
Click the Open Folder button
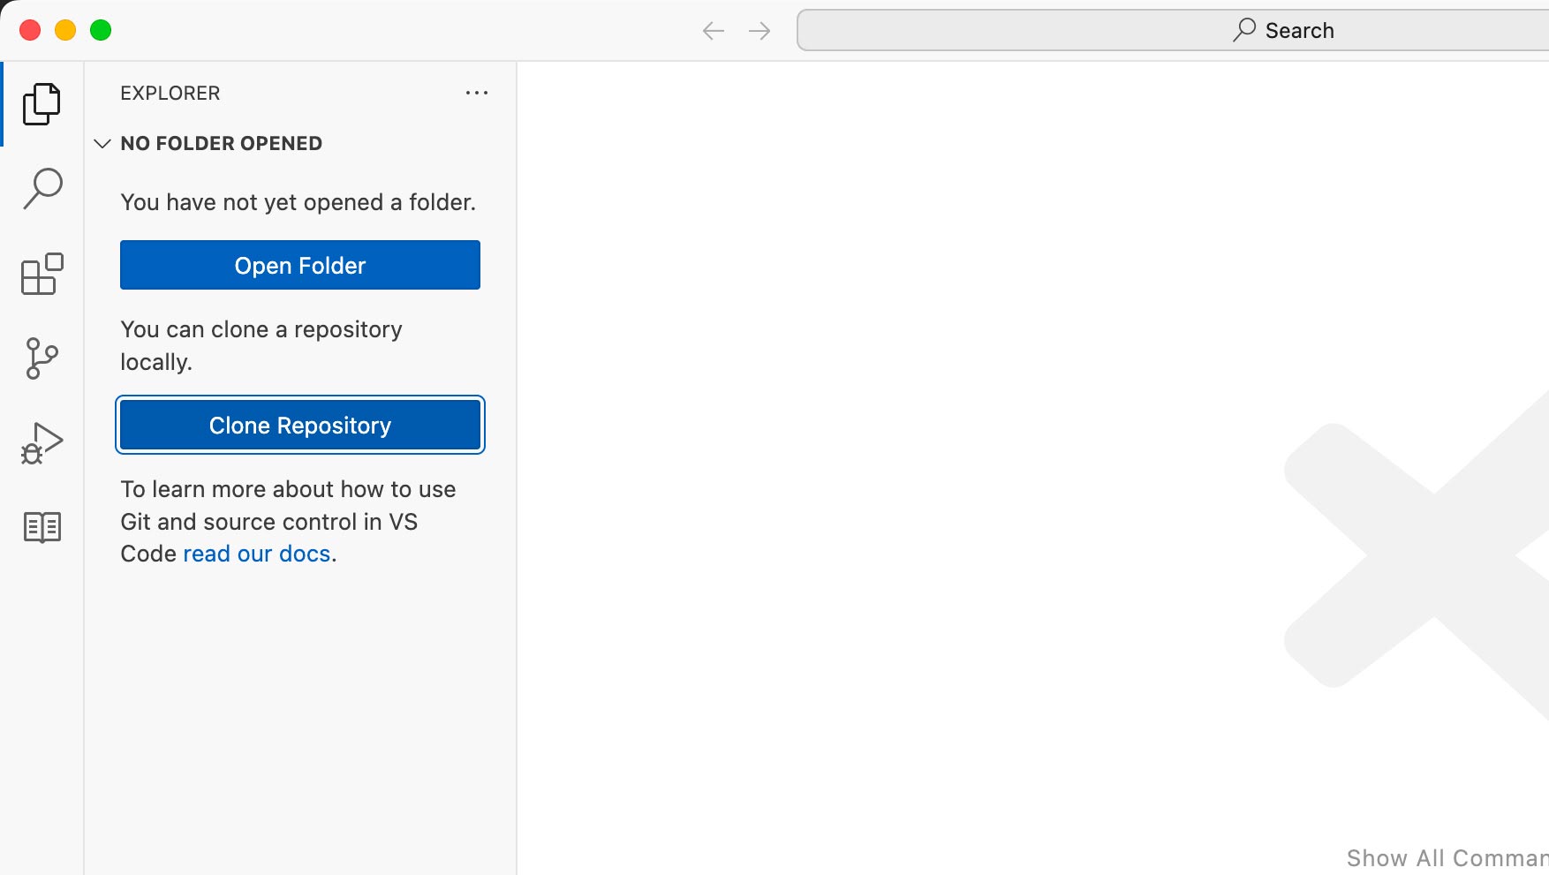point(300,265)
